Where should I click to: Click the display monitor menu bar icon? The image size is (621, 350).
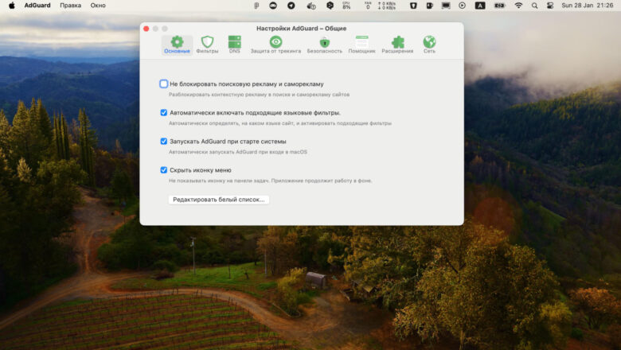[446, 6]
